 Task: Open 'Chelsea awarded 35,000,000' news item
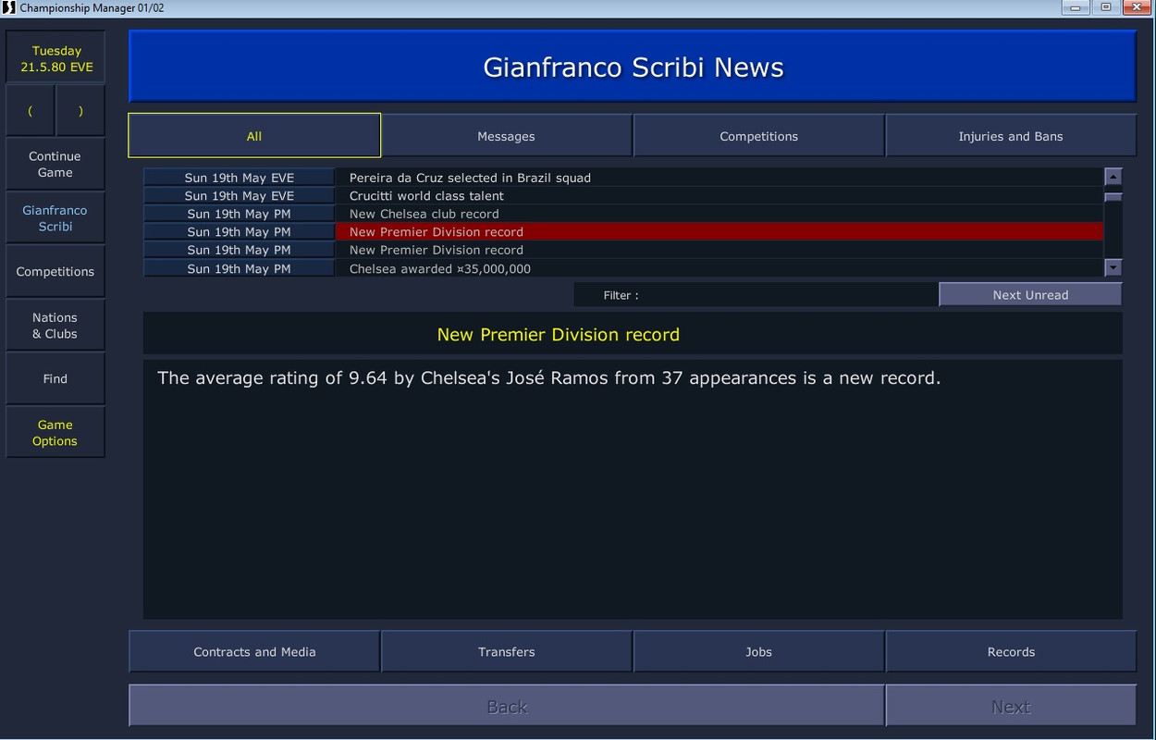[719, 268]
